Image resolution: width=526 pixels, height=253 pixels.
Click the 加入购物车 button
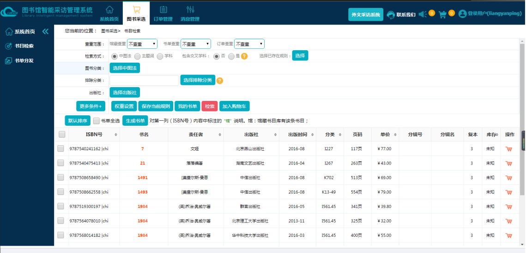(235, 106)
